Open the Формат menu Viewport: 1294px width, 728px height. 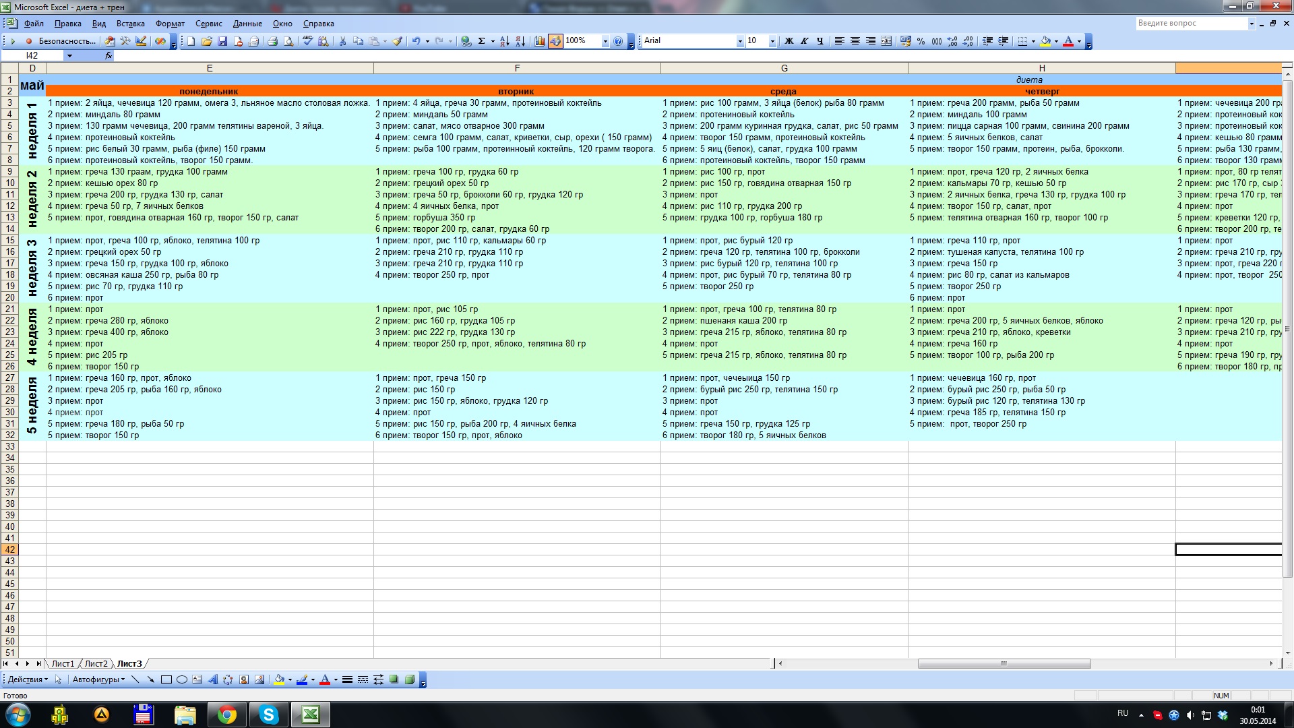pyautogui.click(x=170, y=24)
